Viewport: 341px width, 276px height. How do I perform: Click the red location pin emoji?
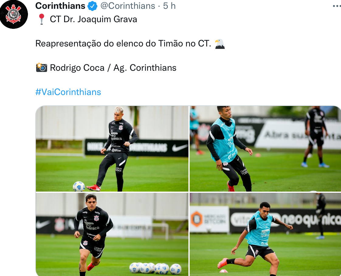pyautogui.click(x=41, y=19)
